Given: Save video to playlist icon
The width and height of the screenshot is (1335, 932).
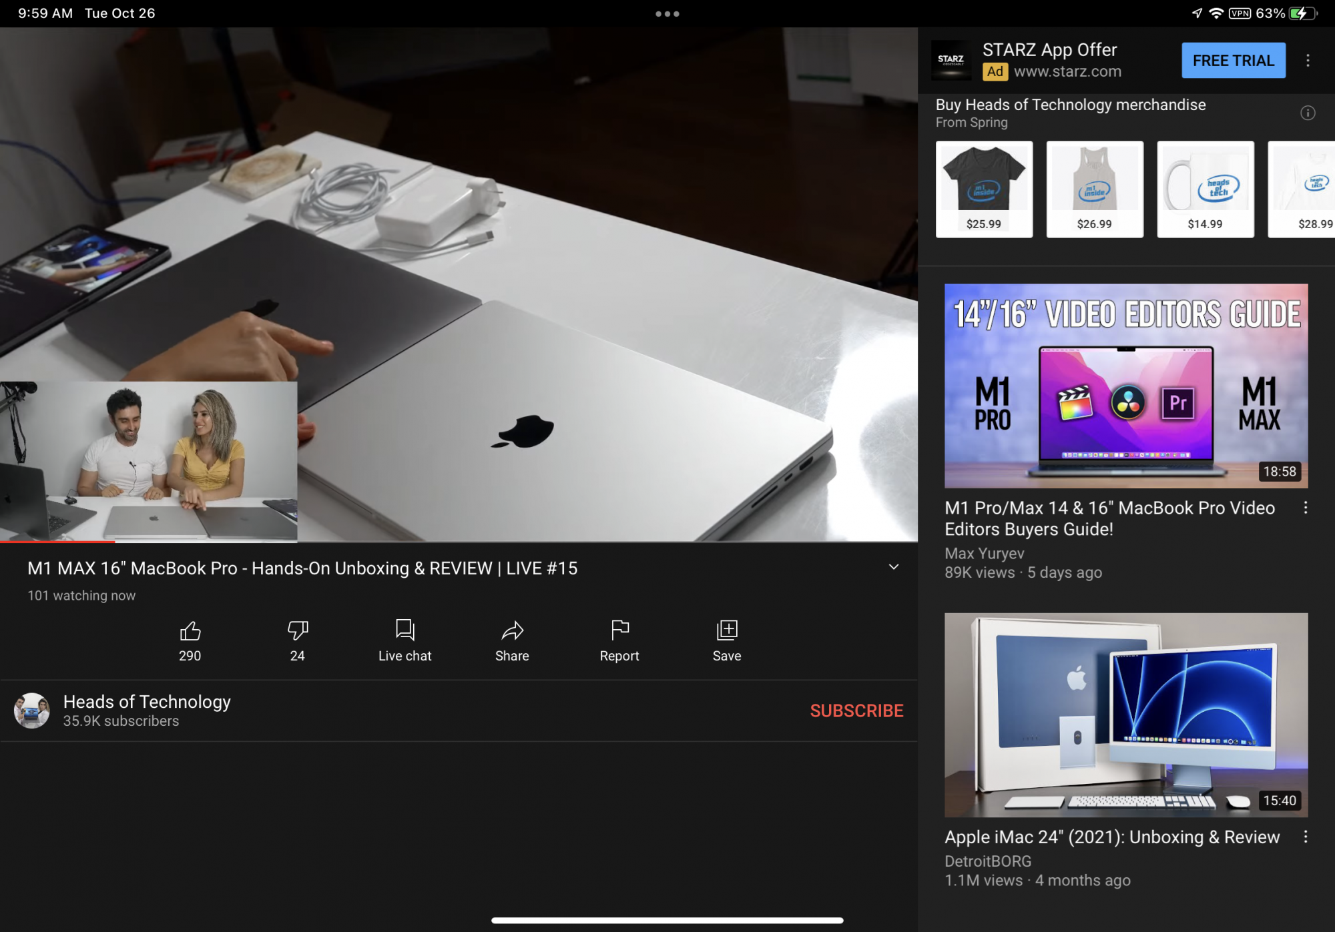Looking at the screenshot, I should [726, 630].
